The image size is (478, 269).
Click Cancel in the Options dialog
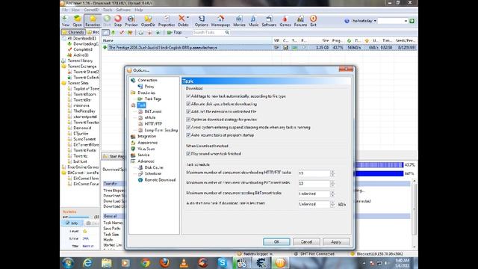coord(306,242)
